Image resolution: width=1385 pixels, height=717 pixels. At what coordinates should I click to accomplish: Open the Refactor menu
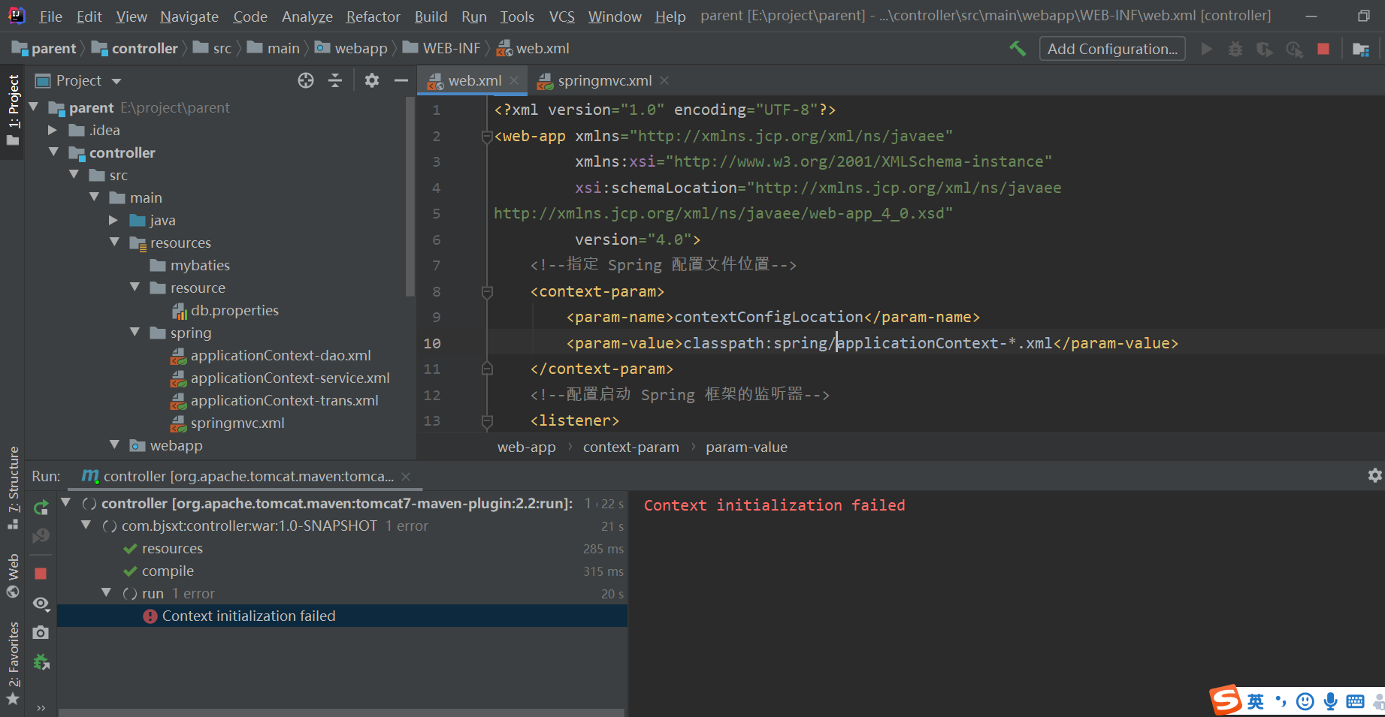click(373, 17)
